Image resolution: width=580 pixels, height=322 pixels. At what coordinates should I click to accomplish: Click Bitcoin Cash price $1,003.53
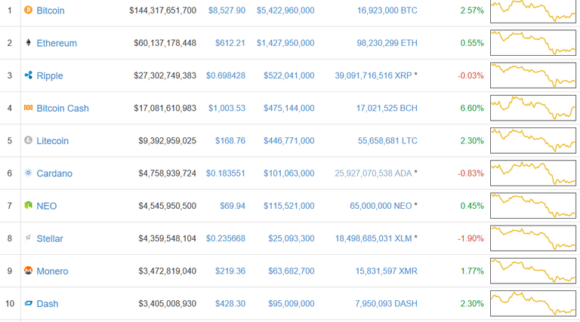[x=227, y=108]
